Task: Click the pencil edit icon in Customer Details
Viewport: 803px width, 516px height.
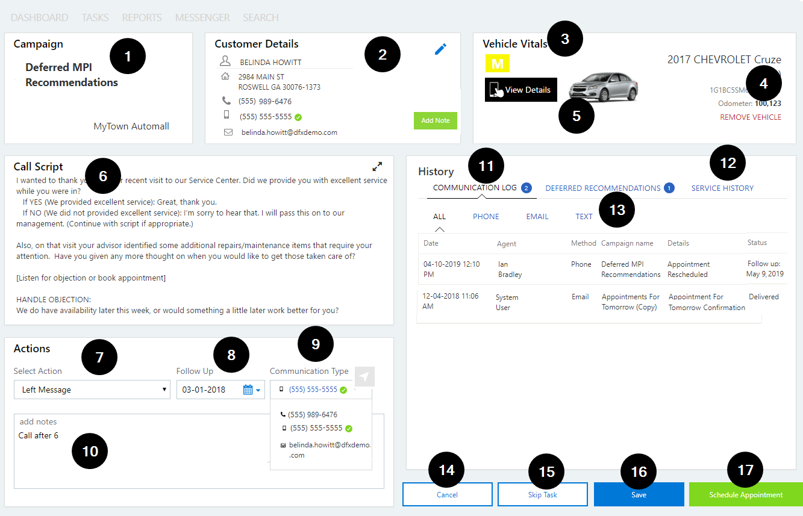Action: [440, 49]
